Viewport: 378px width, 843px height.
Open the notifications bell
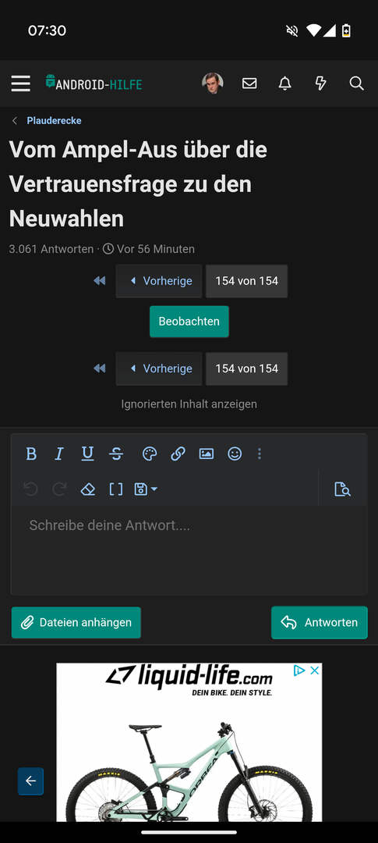tap(285, 84)
